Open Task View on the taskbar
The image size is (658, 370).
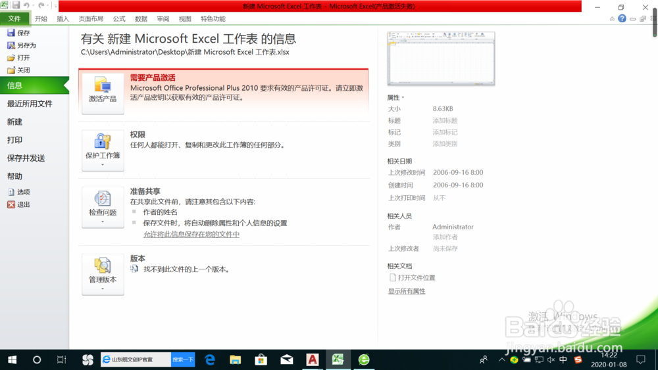pos(62,359)
